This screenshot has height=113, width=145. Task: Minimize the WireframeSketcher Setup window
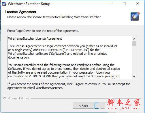coord(111,4)
